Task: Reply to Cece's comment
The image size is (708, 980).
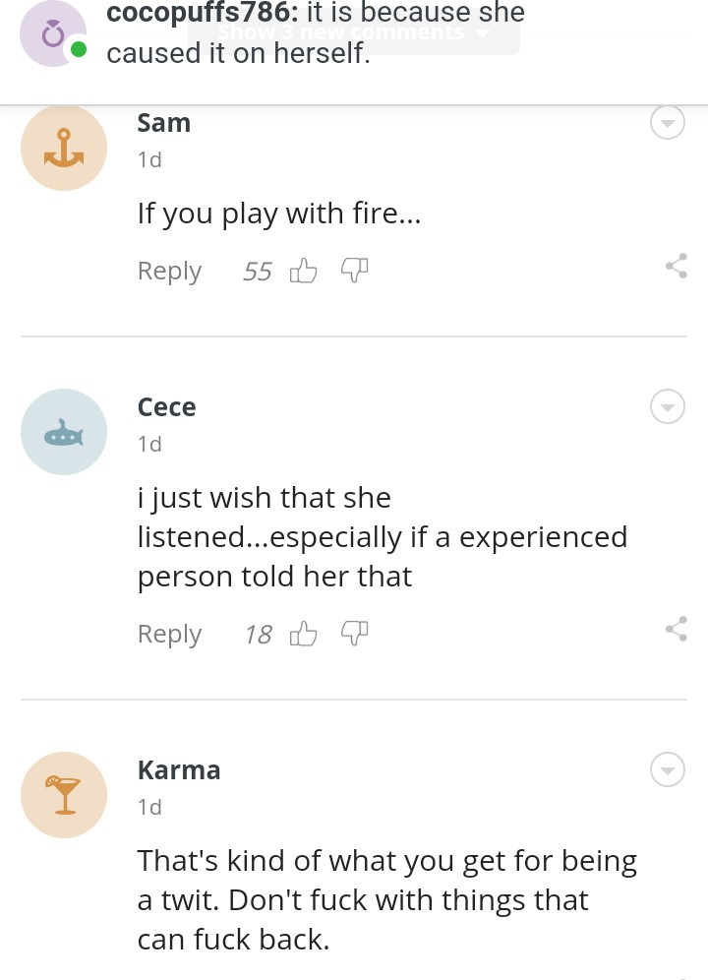Action: (x=169, y=635)
